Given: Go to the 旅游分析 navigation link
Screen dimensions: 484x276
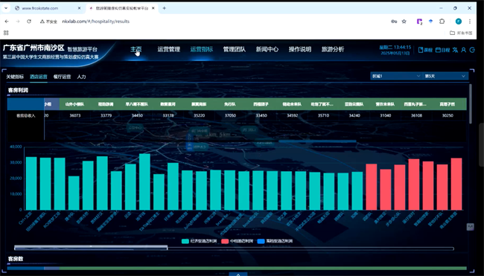Looking at the screenshot, I should (333, 49).
